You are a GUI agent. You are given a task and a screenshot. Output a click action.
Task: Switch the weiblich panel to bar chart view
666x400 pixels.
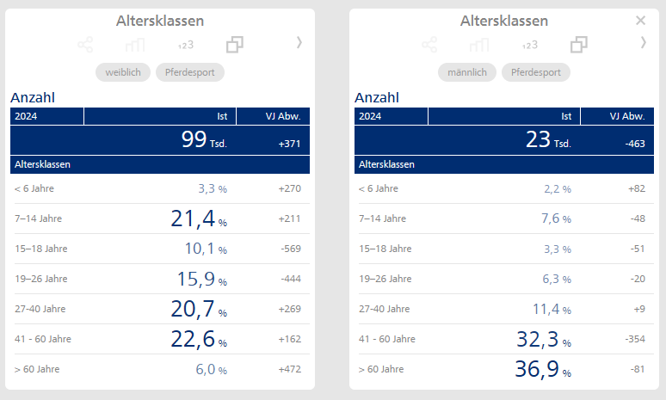(135, 44)
